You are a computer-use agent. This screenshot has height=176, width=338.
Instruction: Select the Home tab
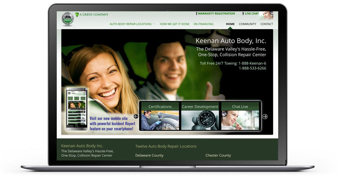click(230, 24)
